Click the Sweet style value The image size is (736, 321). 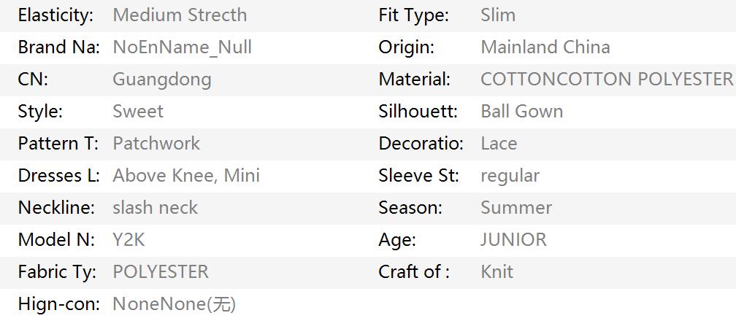(x=138, y=111)
